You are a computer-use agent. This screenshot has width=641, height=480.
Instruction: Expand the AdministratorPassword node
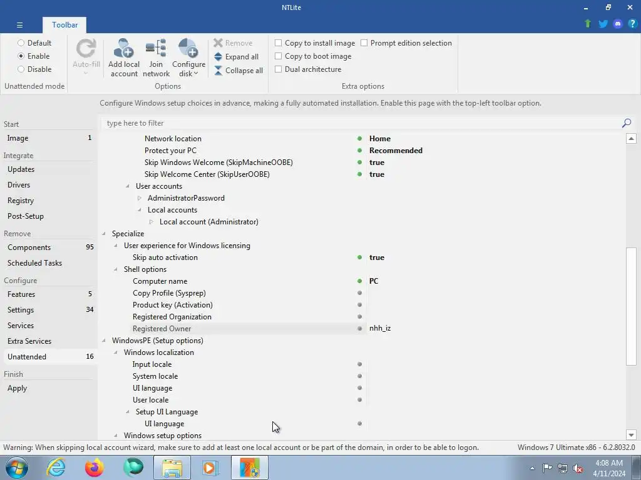tap(140, 198)
